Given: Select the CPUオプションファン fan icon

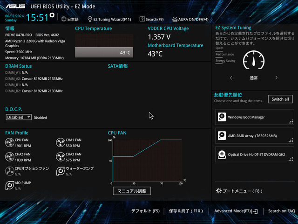Looking at the screenshot, I should click(x=9, y=171).
